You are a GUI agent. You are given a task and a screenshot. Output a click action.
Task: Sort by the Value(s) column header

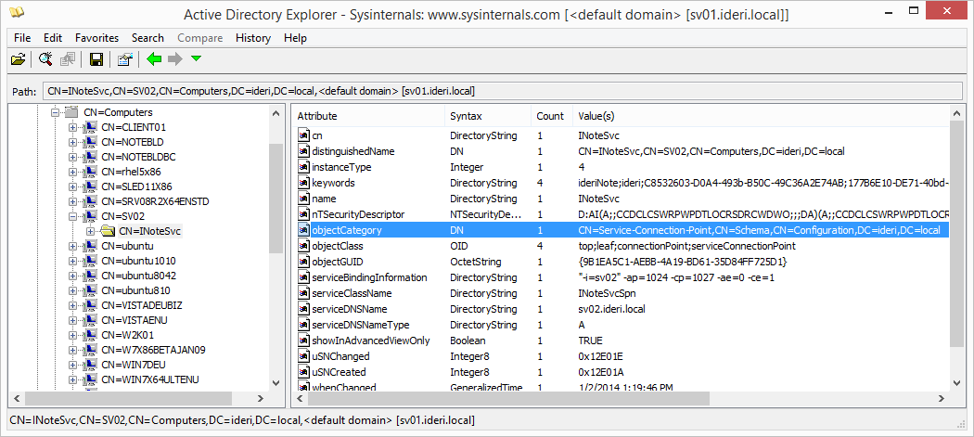click(x=761, y=116)
